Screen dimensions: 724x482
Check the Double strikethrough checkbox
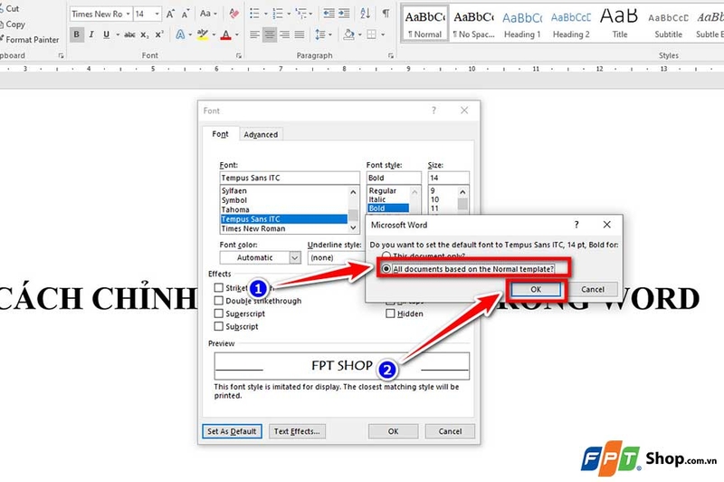click(219, 301)
